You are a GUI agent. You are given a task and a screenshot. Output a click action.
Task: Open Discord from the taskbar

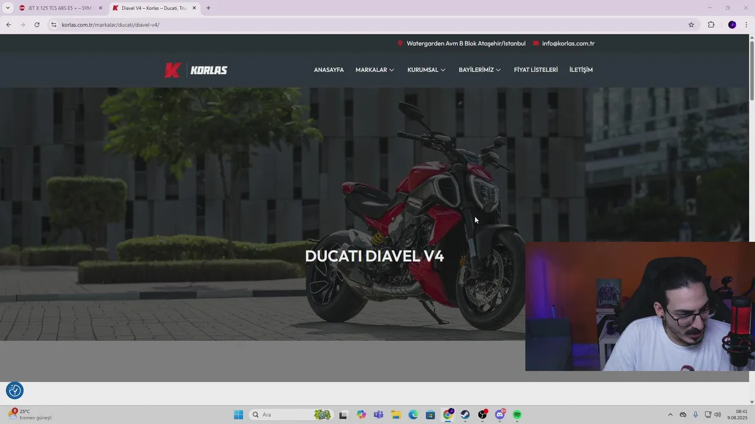500,415
